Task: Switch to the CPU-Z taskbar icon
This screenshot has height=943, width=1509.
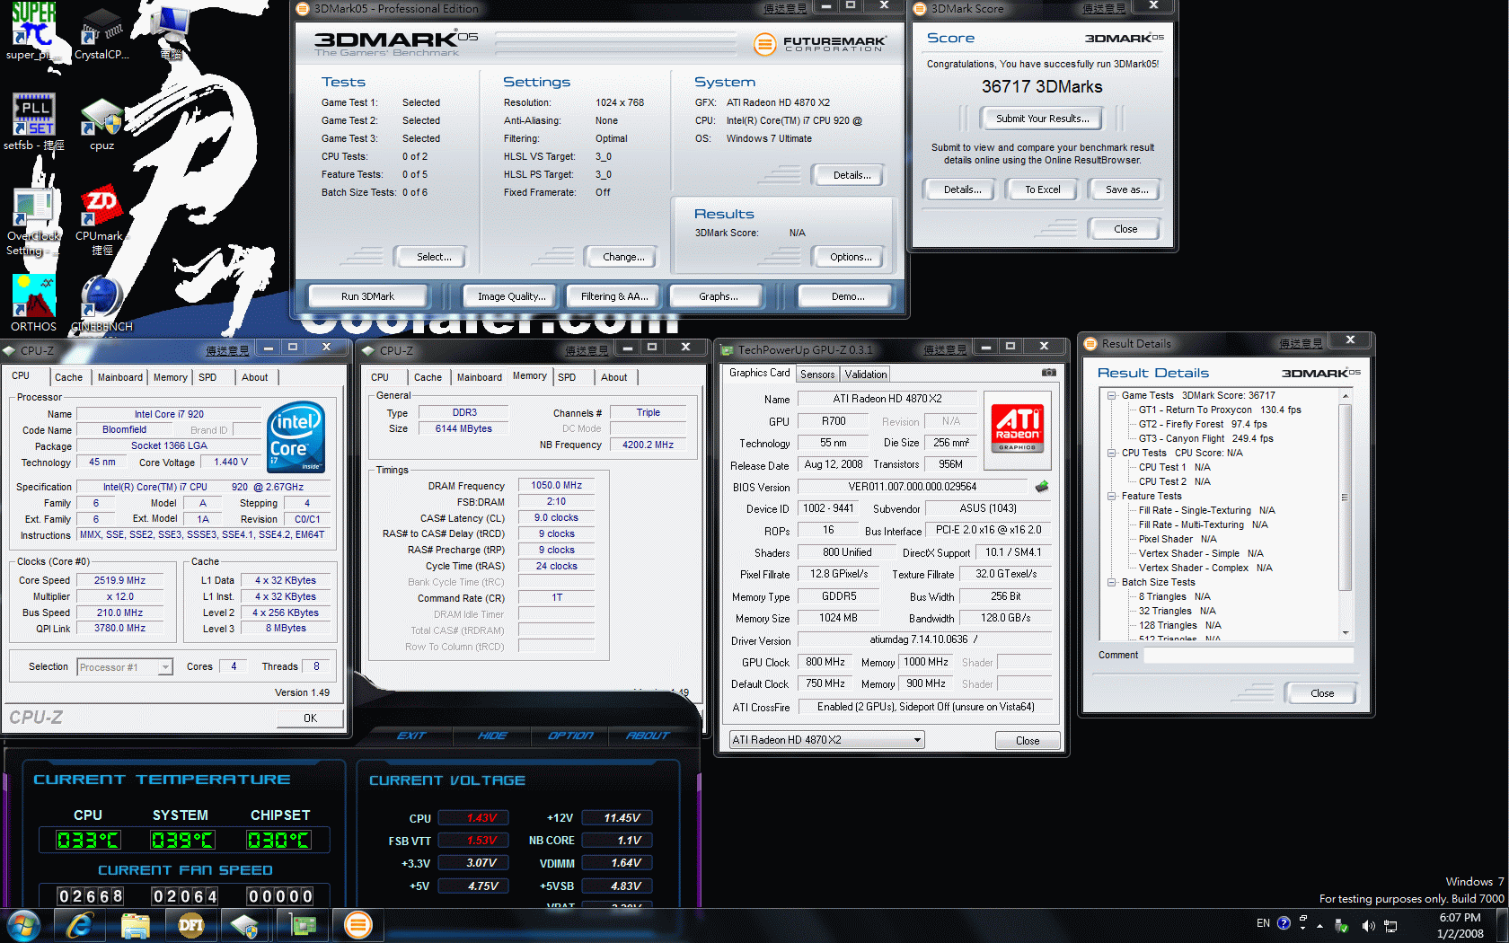Action: point(246,925)
